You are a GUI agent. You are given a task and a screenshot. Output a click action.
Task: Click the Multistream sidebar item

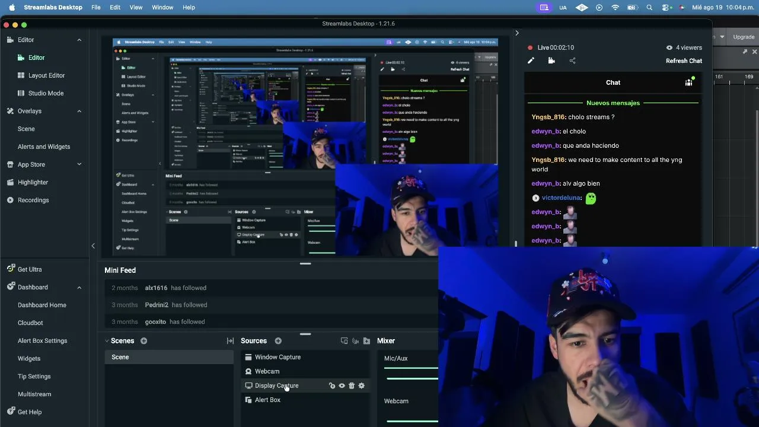click(34, 394)
